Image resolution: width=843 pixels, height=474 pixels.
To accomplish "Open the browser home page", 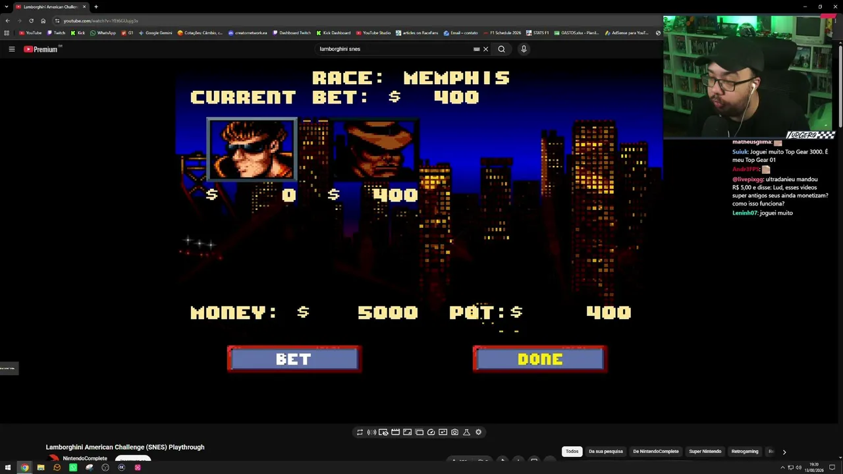I will pyautogui.click(x=43, y=20).
